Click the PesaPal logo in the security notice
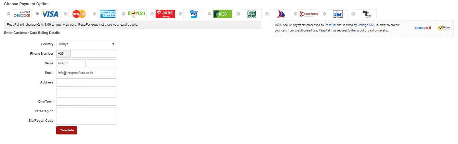The height and width of the screenshot is (144, 458). coord(422,28)
